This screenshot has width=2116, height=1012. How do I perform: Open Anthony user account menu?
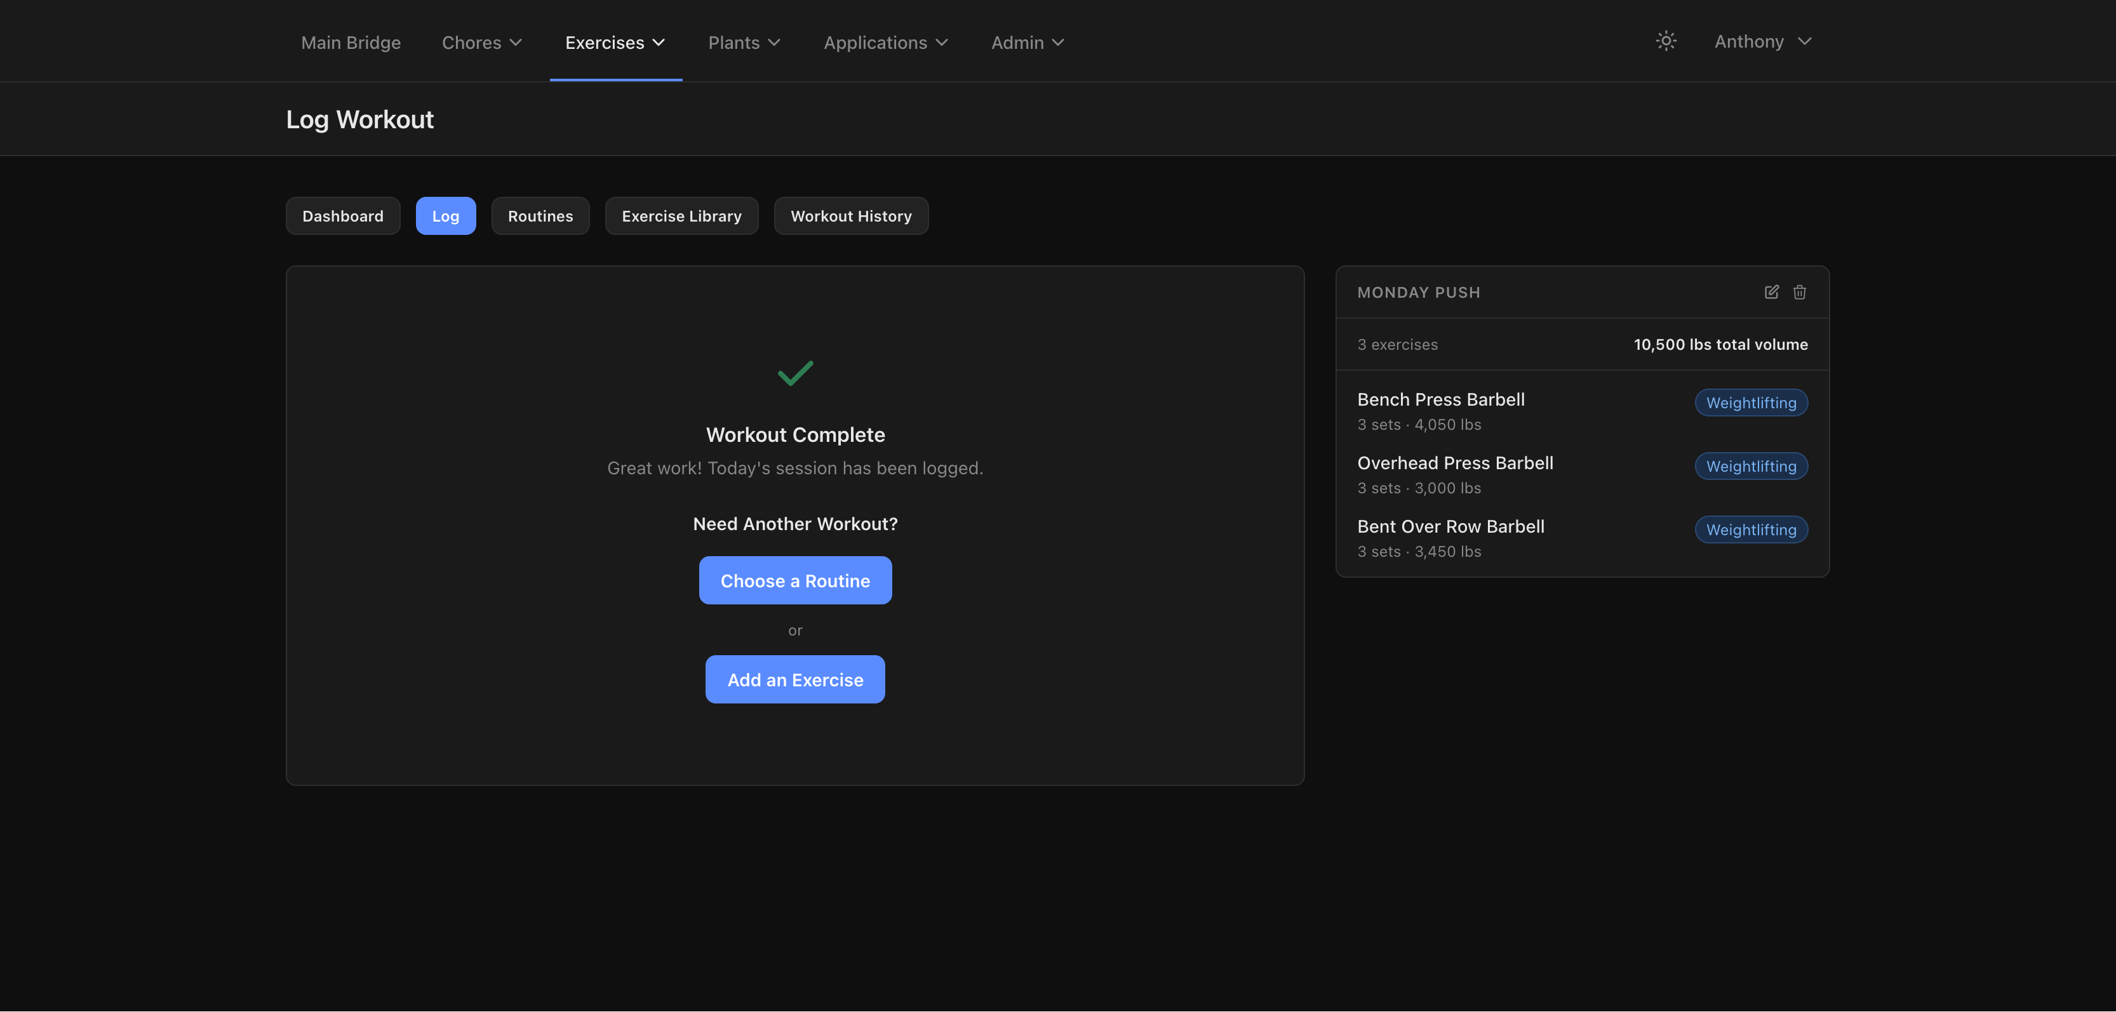tap(1762, 42)
